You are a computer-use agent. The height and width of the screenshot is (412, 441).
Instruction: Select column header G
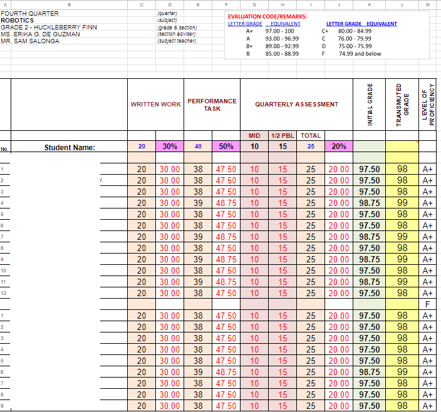(x=254, y=5)
